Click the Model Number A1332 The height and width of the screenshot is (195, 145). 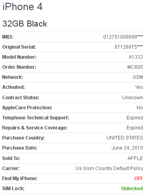pyautogui.click(x=136, y=57)
